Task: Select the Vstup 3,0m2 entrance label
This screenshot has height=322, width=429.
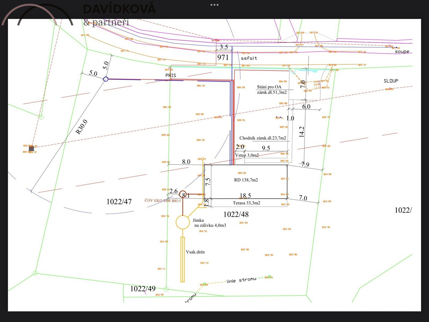Action: pos(247,155)
